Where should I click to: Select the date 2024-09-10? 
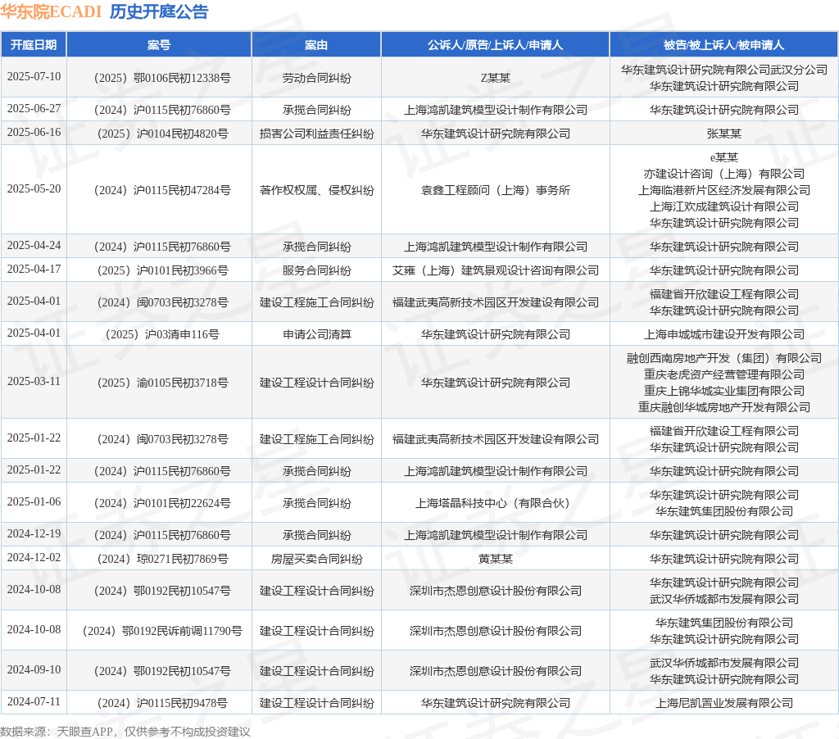pyautogui.click(x=34, y=670)
